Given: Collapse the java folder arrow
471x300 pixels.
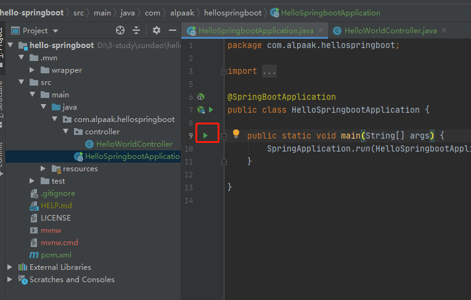Looking at the screenshot, I should (x=44, y=107).
